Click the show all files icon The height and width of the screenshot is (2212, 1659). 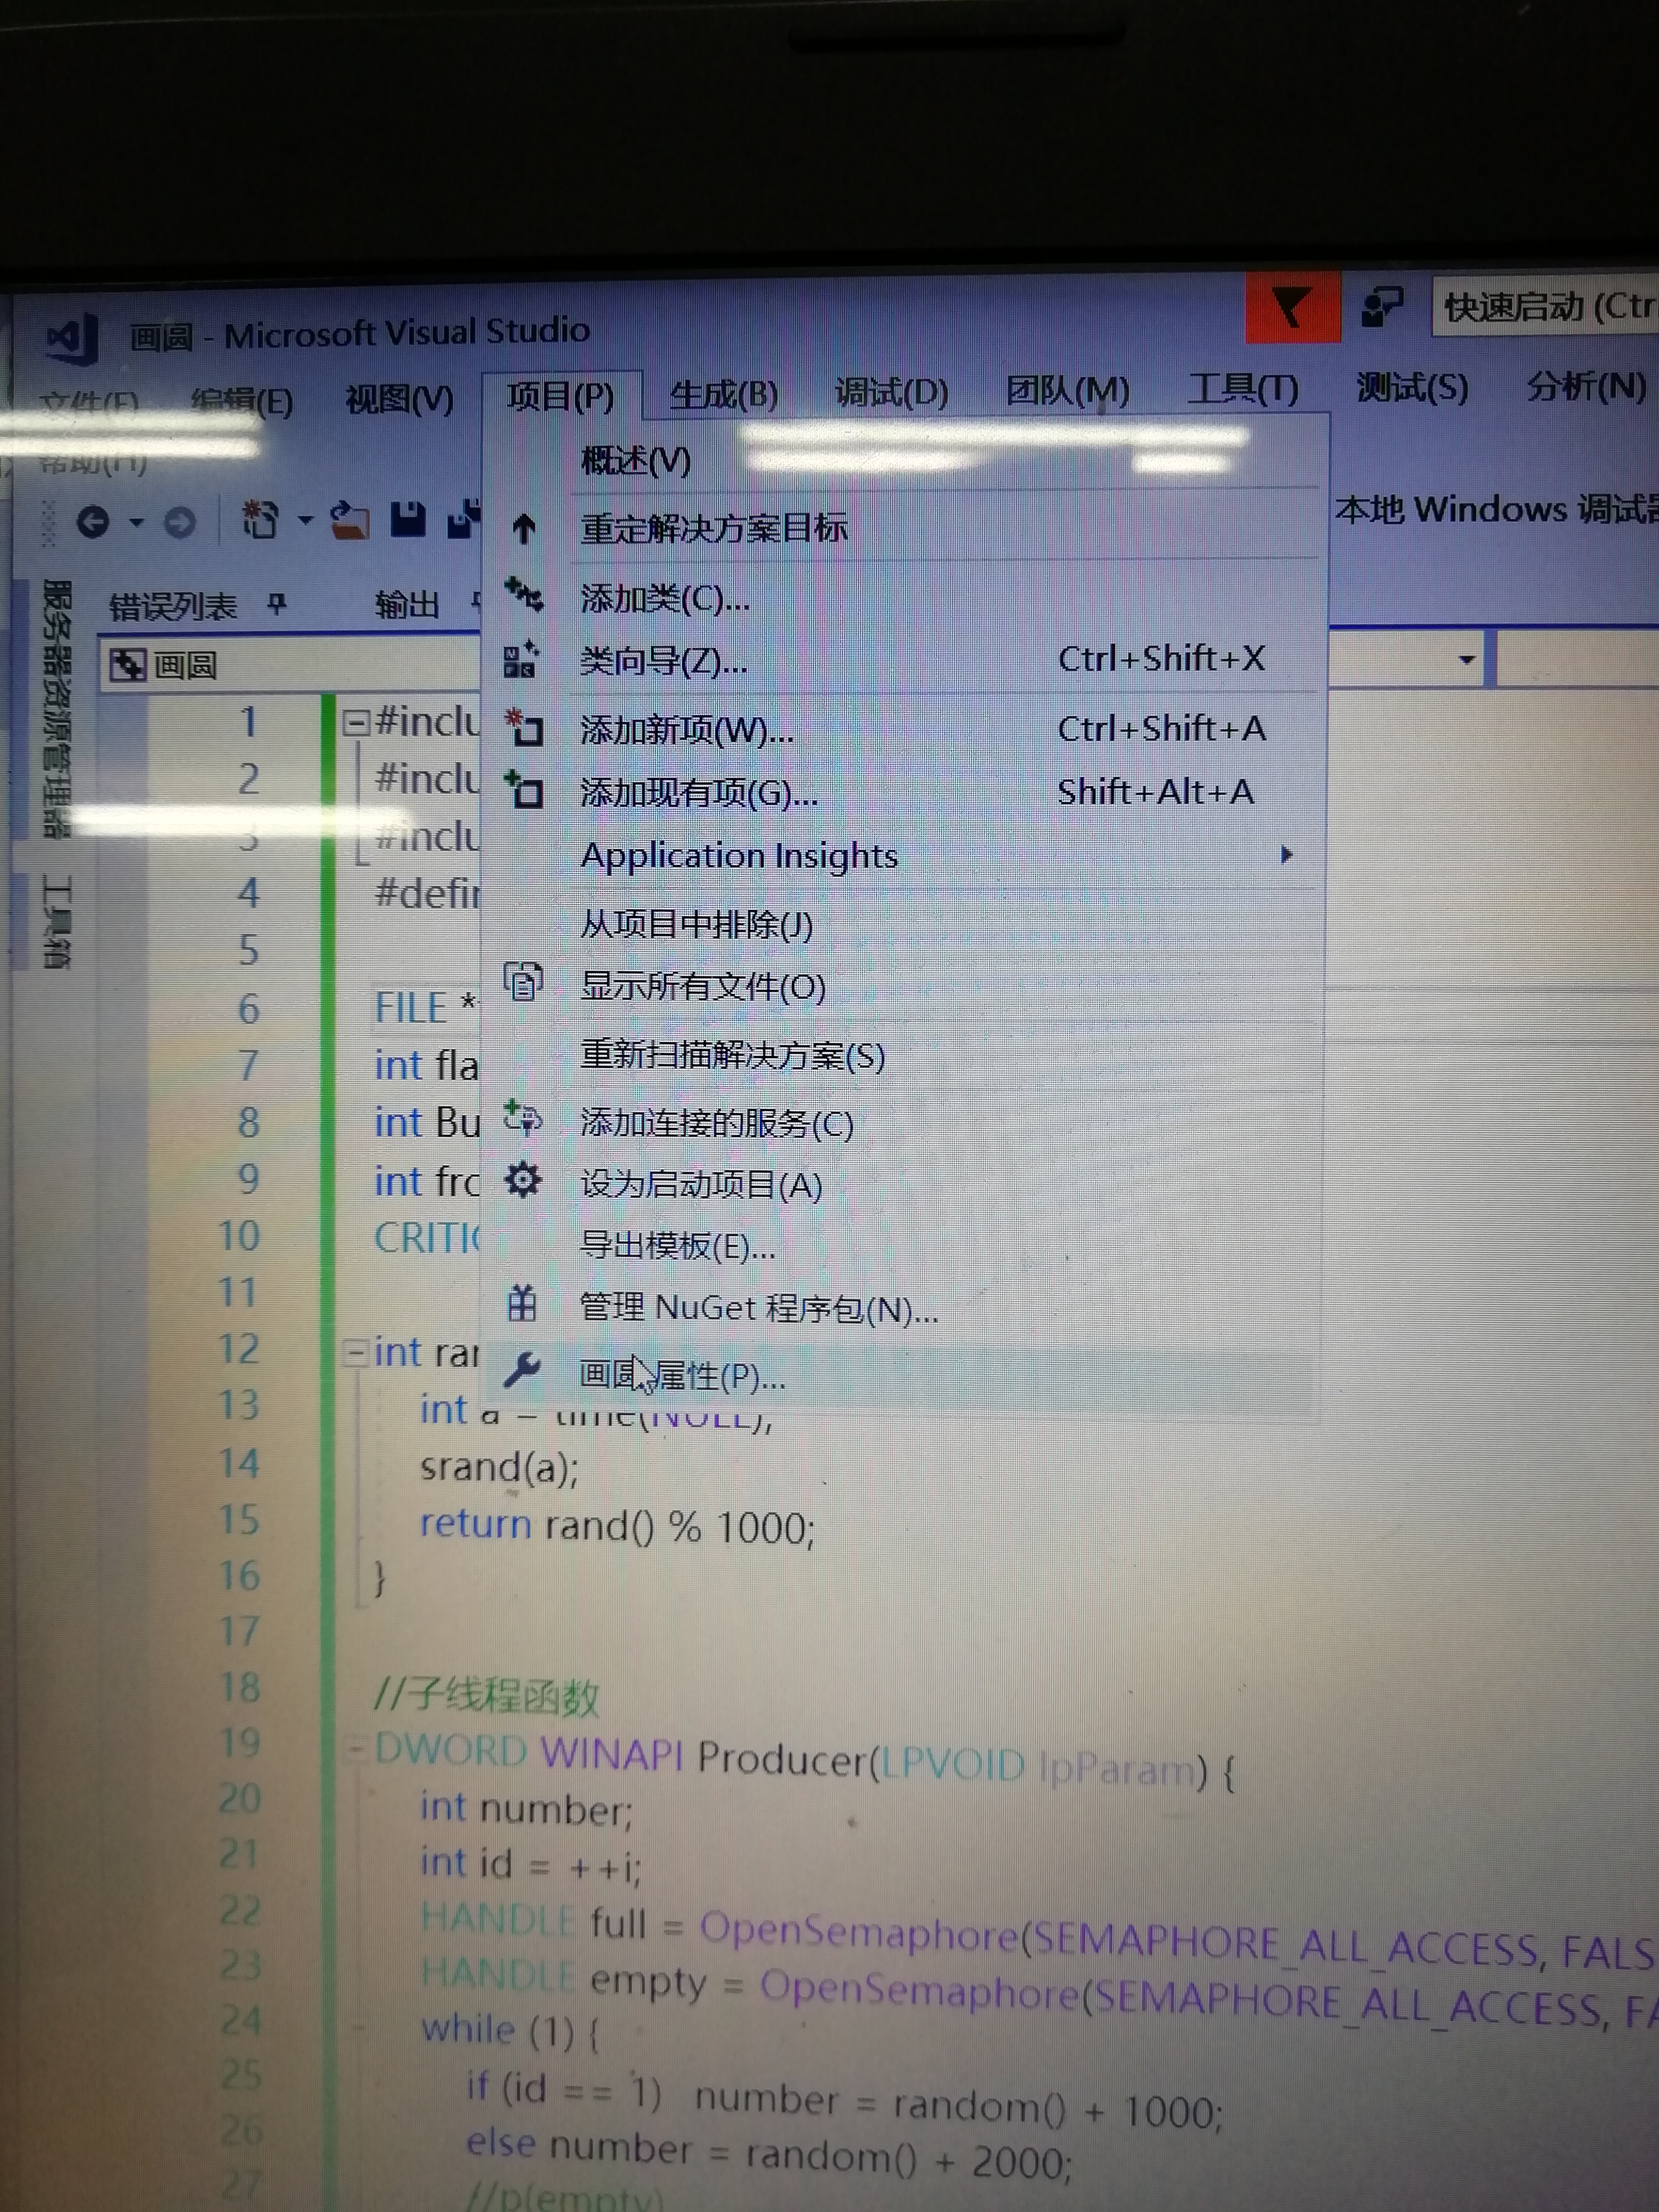(x=522, y=981)
